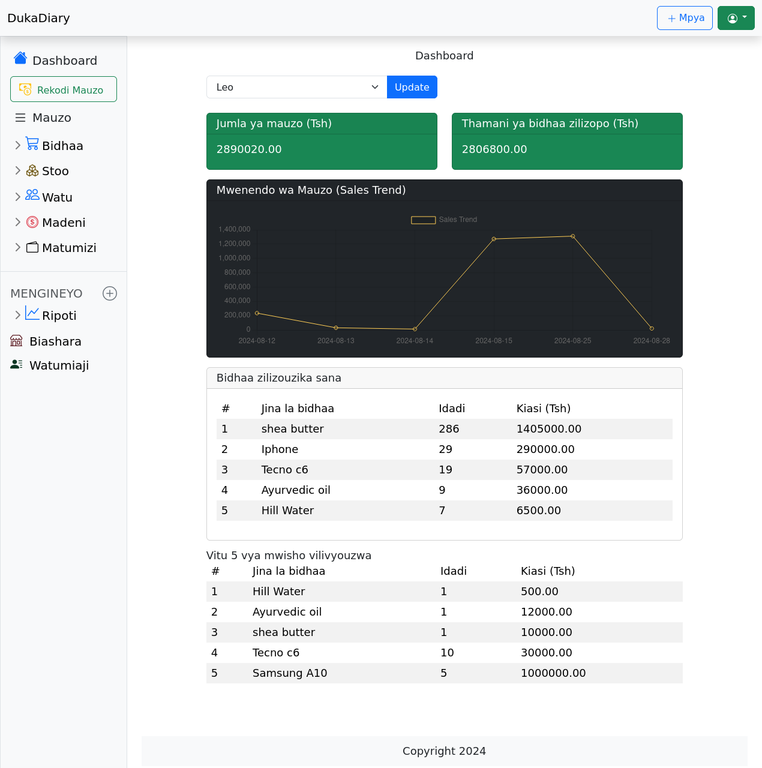Click the 2024-08-12 chart data point
This screenshot has height=768, width=762.
(257, 313)
